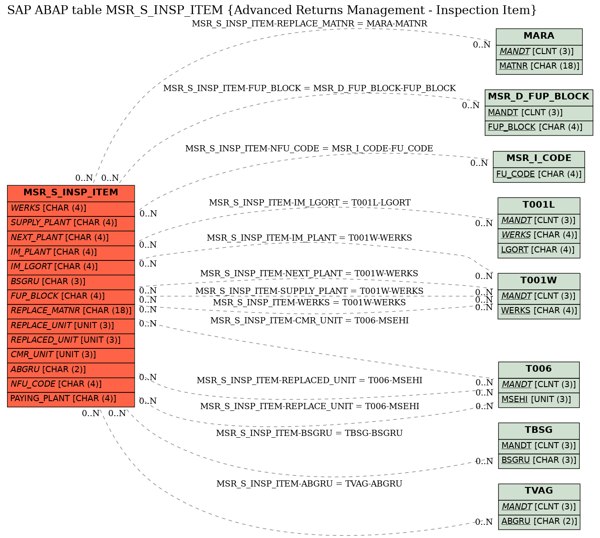Screen dimensions: 600x538
Task: Click the BSGRU = TBSG-BSGRU relation label
Action: tap(310, 433)
